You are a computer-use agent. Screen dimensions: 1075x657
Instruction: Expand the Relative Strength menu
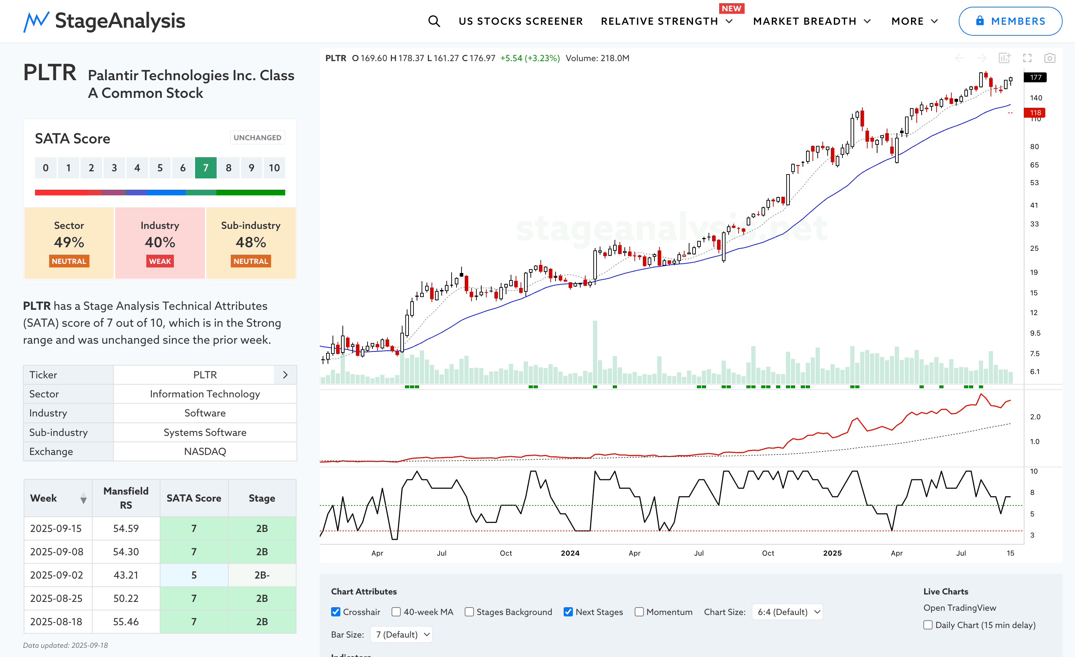[666, 21]
